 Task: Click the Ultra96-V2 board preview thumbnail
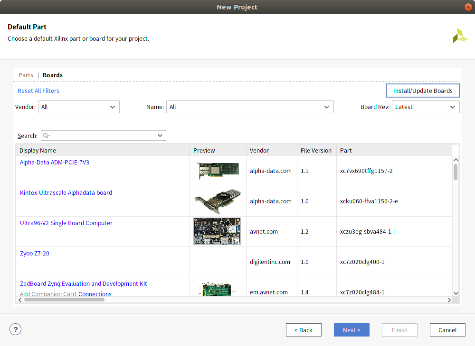click(x=217, y=231)
